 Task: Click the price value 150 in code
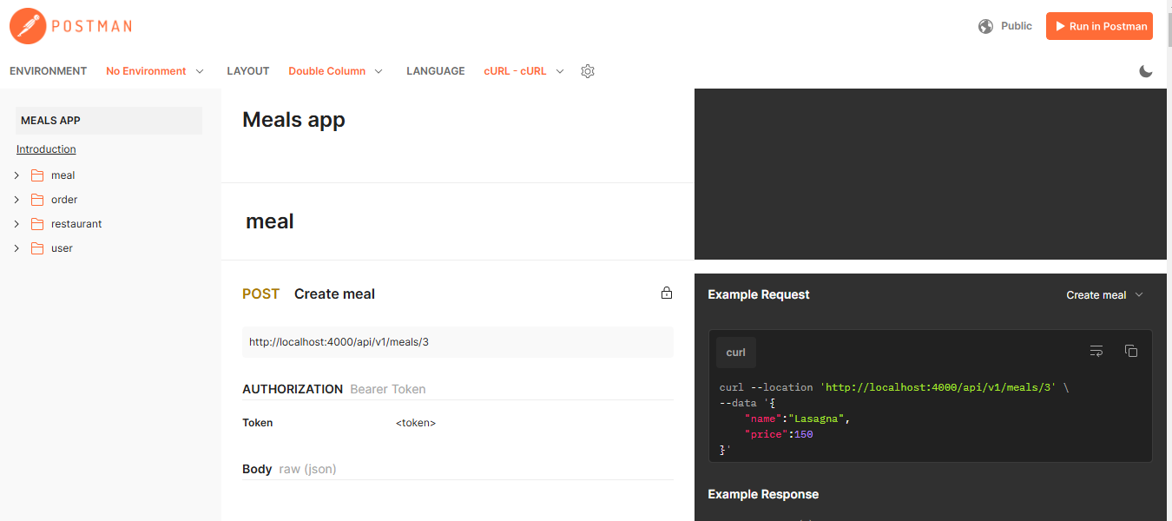click(804, 434)
